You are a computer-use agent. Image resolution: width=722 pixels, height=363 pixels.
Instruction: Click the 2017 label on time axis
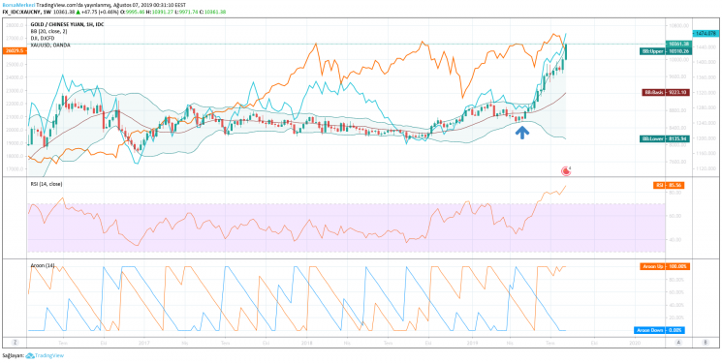[x=144, y=343]
